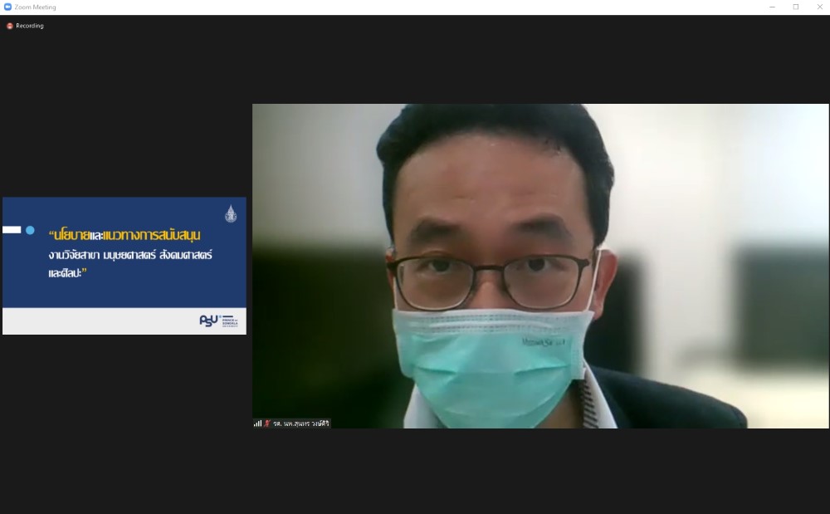Click the light gray footer band of the slide
Screen dimensions: 830x514
click(100, 321)
